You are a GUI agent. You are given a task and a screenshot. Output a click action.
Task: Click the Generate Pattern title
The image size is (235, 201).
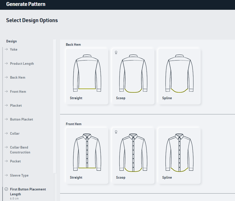(26, 4)
